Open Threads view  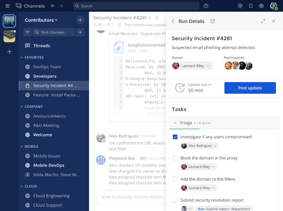click(54, 46)
